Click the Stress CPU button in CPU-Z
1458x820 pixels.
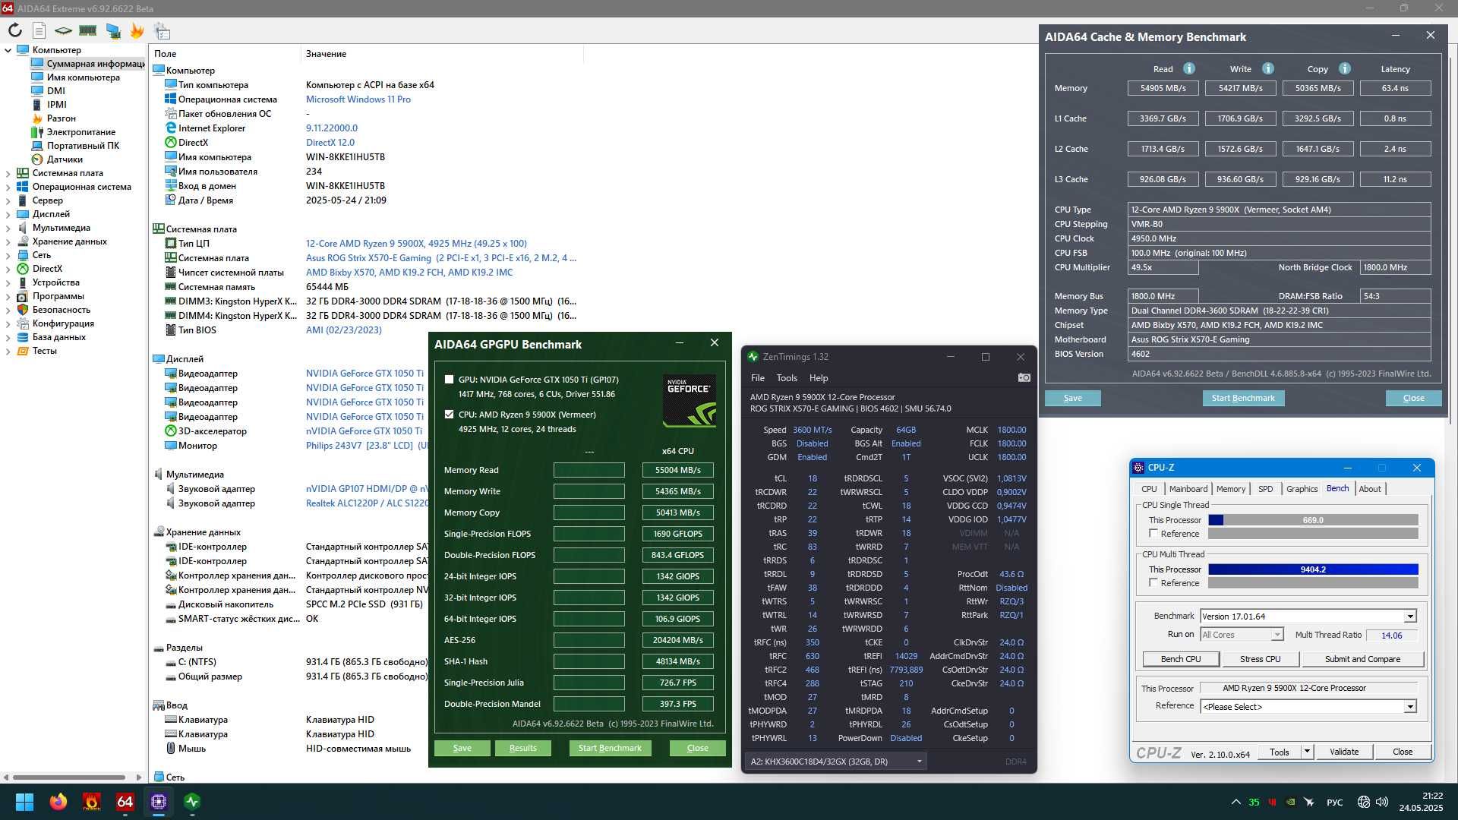pos(1260,659)
